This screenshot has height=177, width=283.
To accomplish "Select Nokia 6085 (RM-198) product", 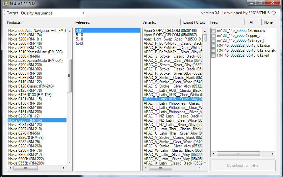I will [37, 73].
